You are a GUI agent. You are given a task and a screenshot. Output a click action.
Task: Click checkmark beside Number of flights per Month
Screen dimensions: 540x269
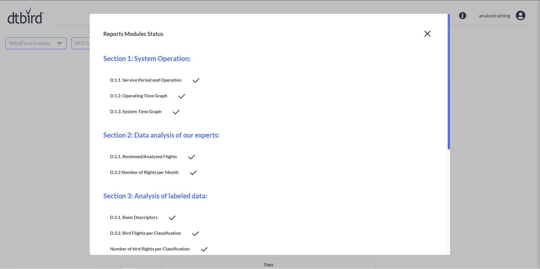[x=193, y=173]
